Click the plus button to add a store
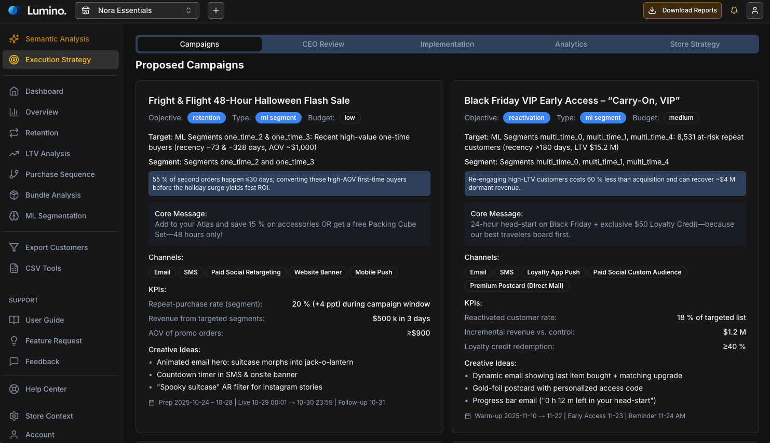770x443 pixels. click(215, 10)
